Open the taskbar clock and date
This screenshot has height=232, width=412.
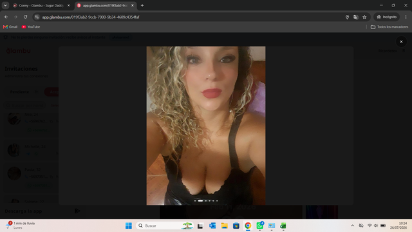click(x=398, y=226)
